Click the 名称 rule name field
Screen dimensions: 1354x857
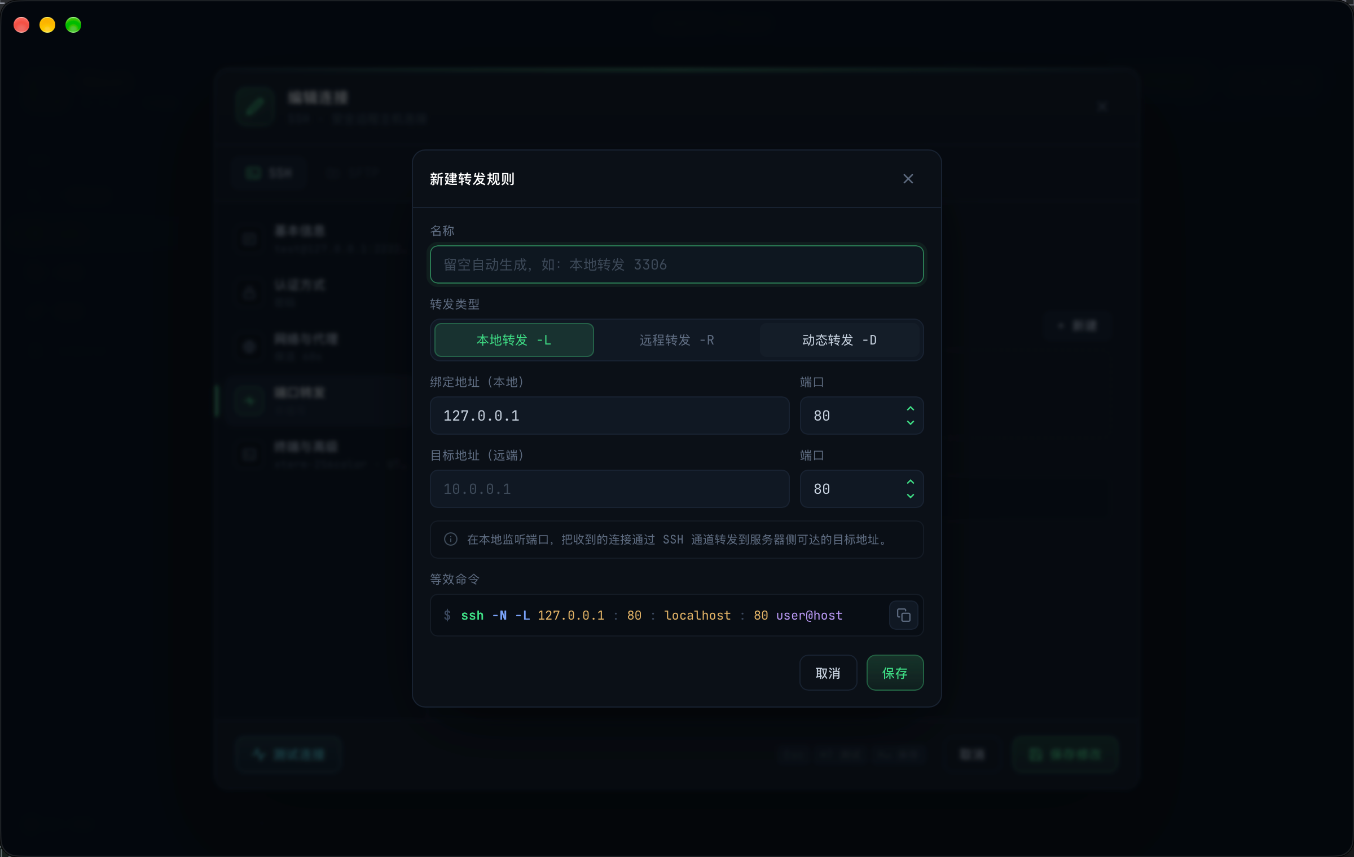[676, 264]
